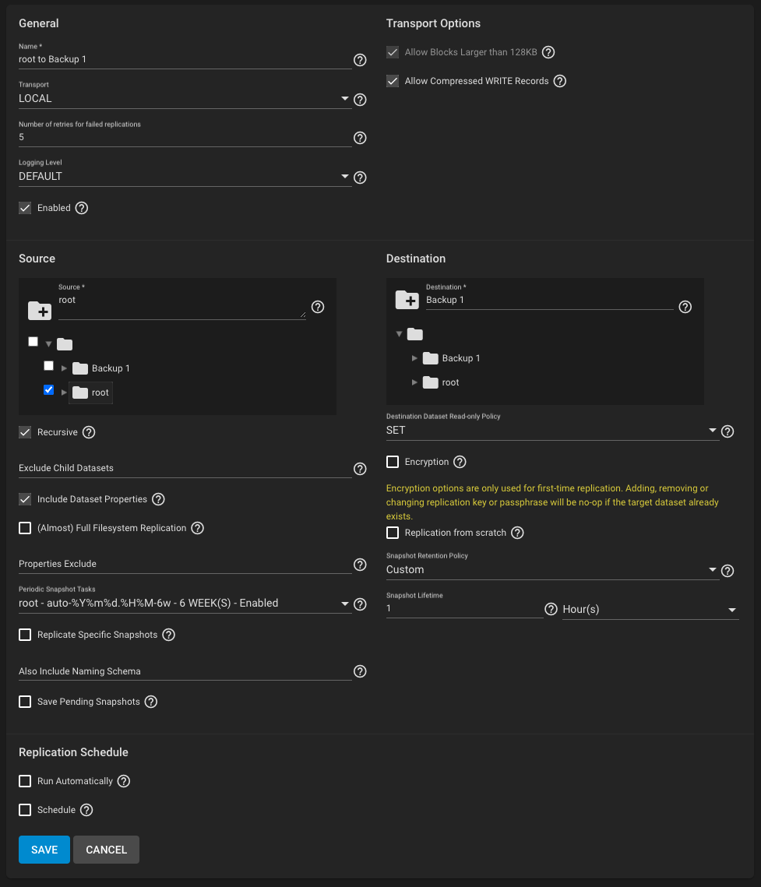This screenshot has height=887, width=761.
Task: Open the Hour(s) lifetime unit dropdown
Action: (650, 609)
